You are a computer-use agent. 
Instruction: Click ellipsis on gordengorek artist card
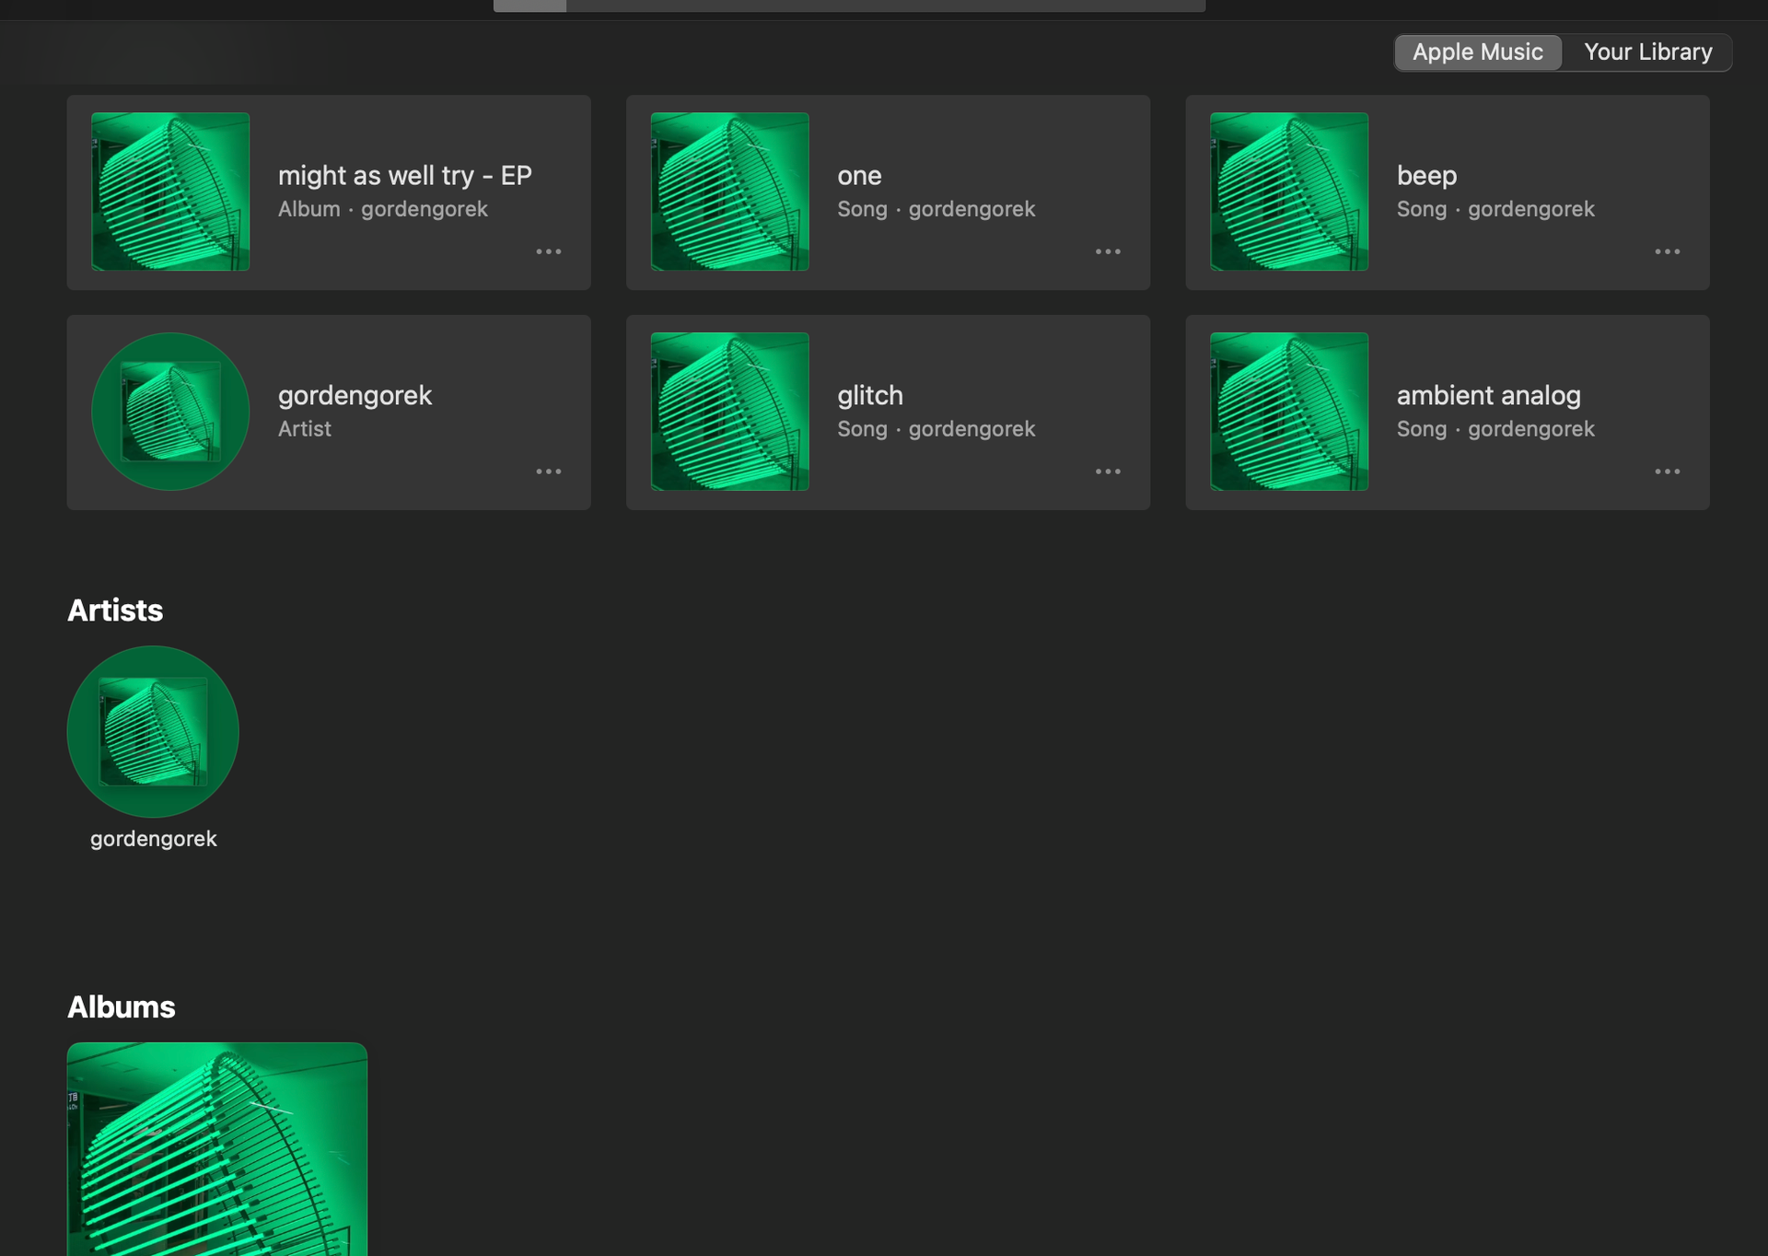tap(549, 471)
